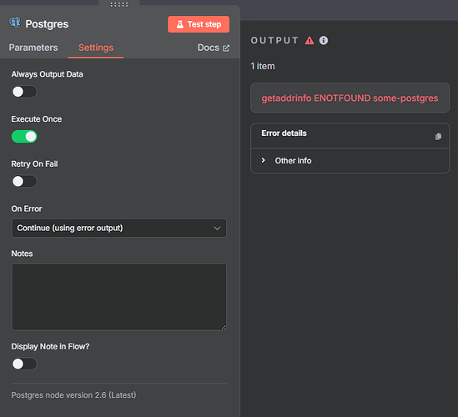Click inside the Notes text area
458x417 pixels.
(119, 297)
